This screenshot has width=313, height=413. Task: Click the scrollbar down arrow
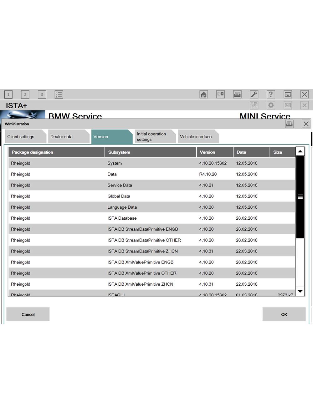click(x=300, y=291)
